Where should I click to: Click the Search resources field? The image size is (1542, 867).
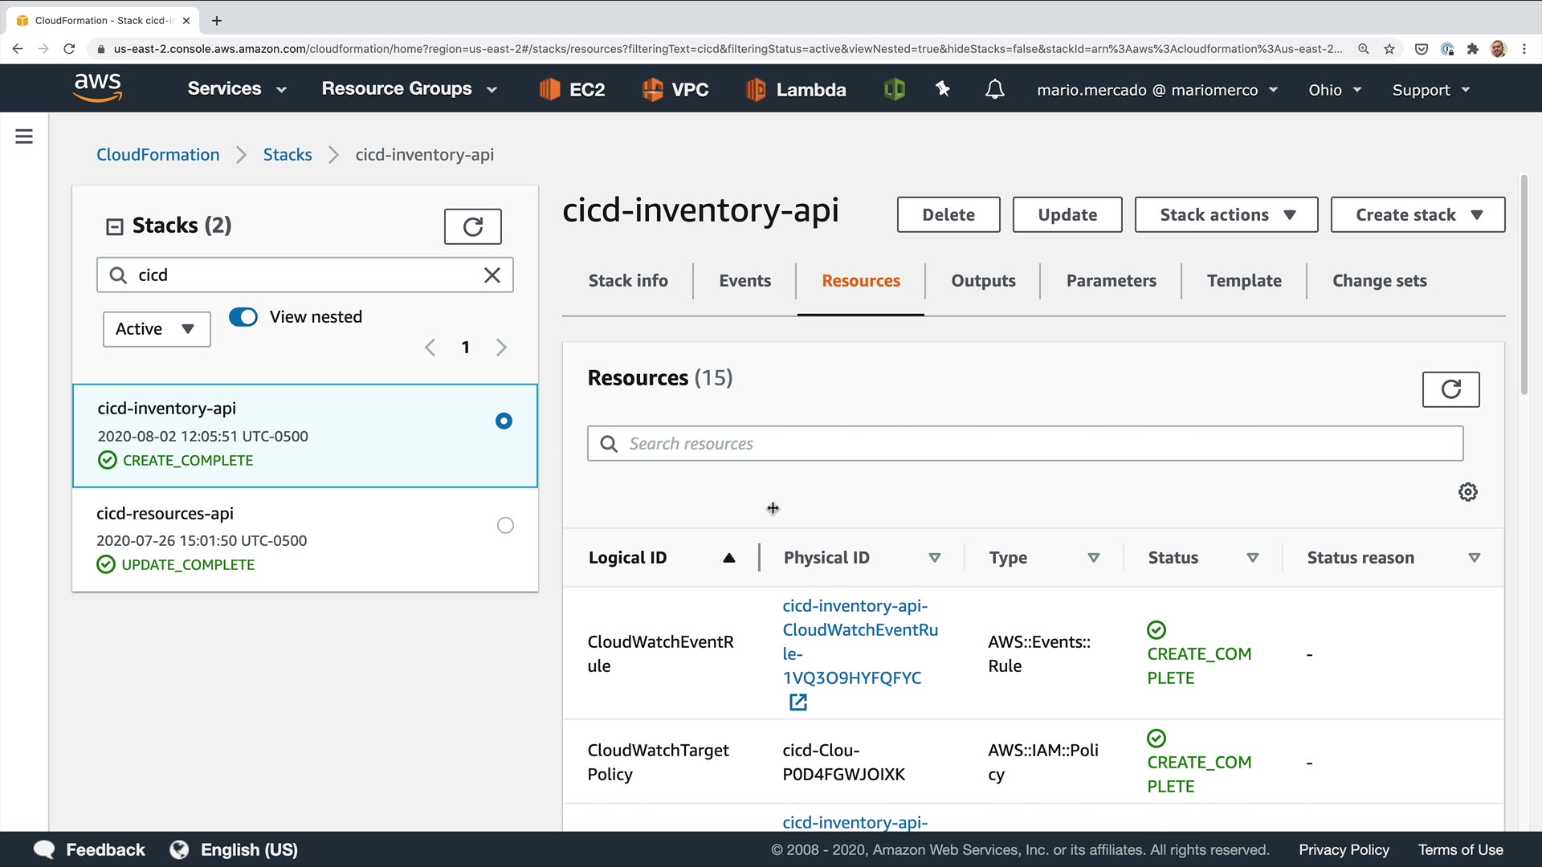(1025, 444)
